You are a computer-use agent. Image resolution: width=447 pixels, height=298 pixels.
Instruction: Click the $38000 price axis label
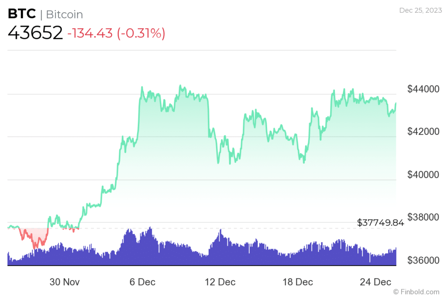click(423, 217)
